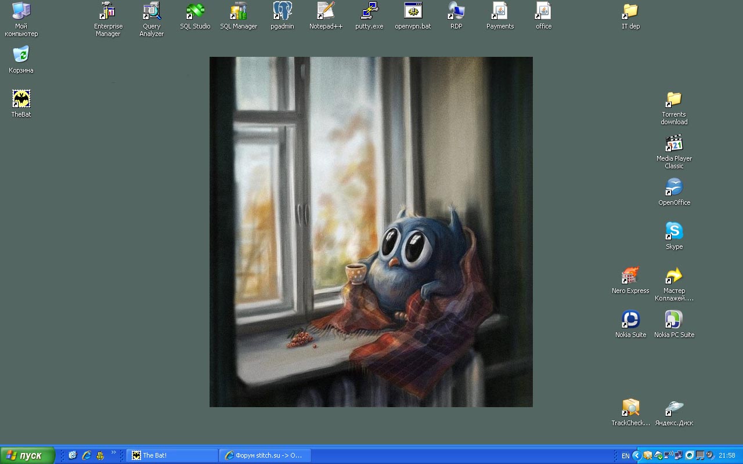Select the Мастер Коллажей shortcut

tap(674, 284)
